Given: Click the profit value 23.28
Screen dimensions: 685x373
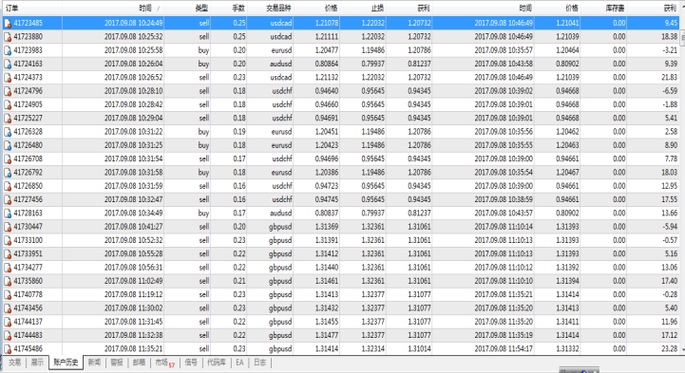Looking at the screenshot, I should point(669,348).
